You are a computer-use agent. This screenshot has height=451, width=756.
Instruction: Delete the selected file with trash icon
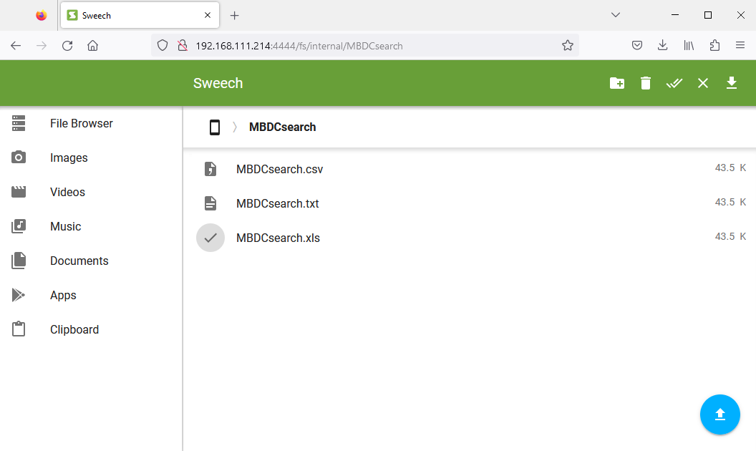point(646,84)
